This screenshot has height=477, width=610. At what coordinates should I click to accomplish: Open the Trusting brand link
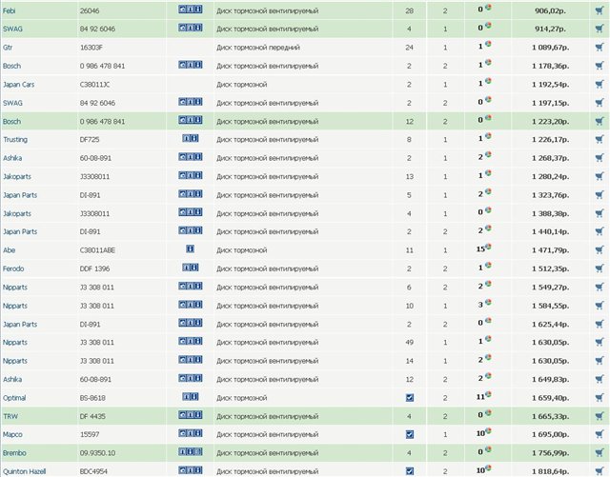(15, 140)
